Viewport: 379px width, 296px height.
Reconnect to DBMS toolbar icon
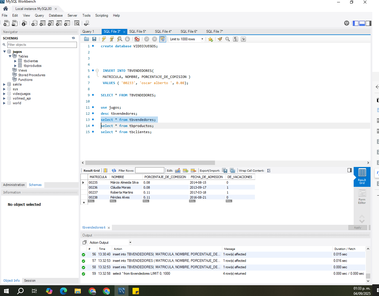87,23
